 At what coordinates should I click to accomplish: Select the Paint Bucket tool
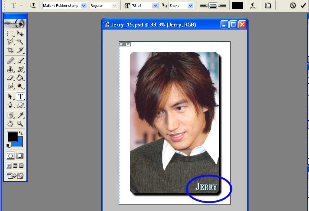click(x=20, y=78)
